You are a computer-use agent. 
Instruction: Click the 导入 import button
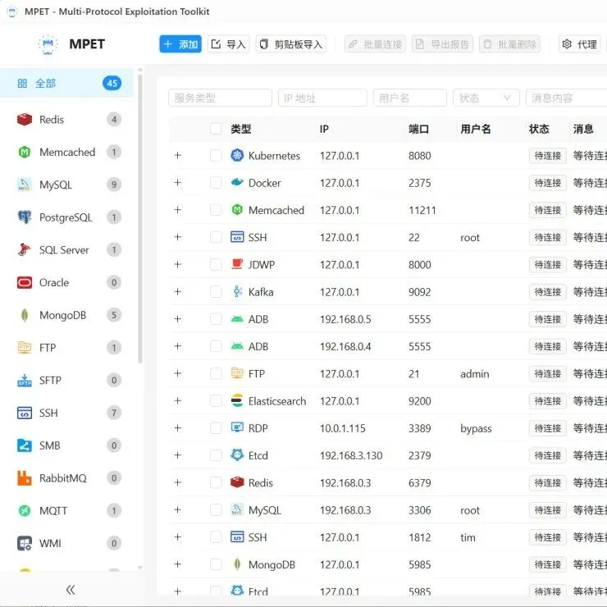pos(229,44)
